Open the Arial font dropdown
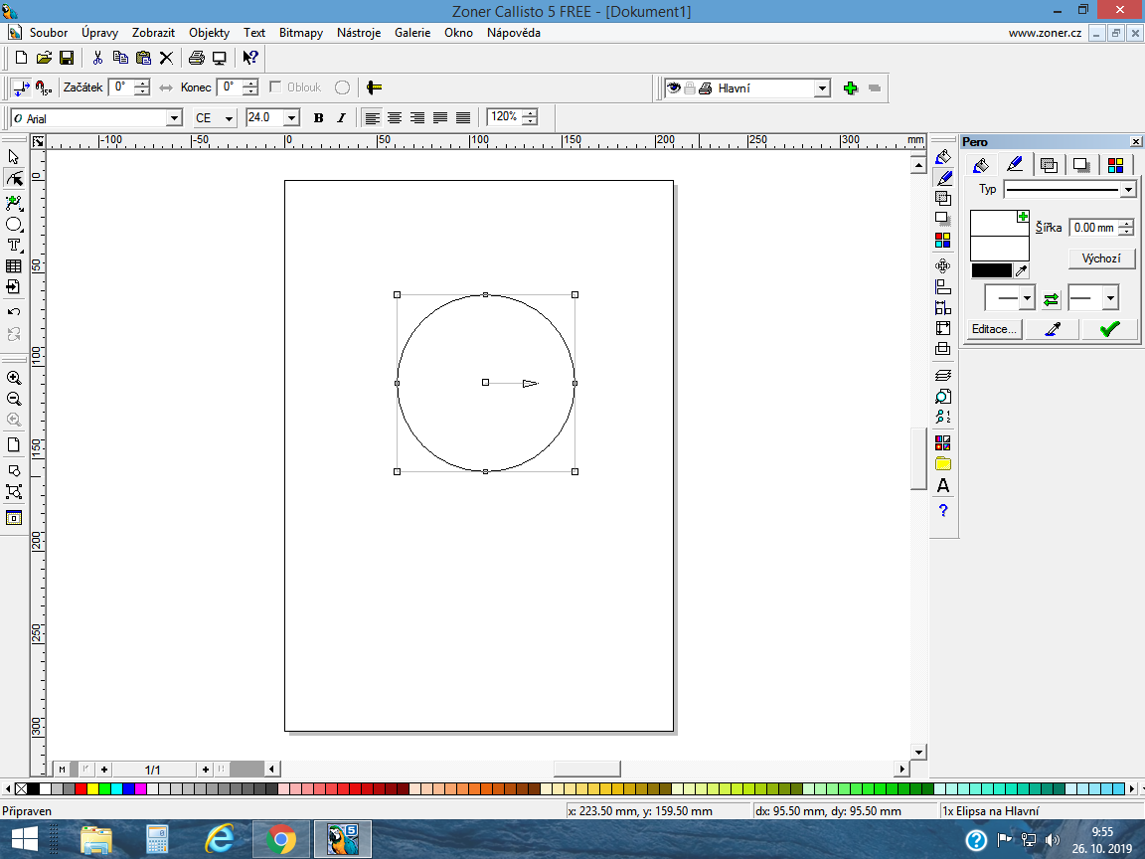 [175, 118]
